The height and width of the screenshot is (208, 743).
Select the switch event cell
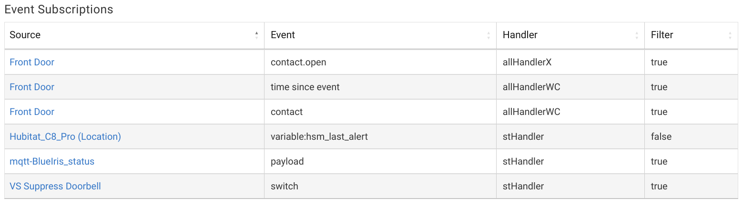point(284,186)
